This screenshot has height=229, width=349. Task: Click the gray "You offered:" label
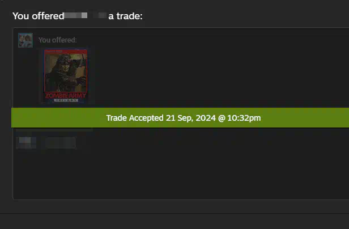(x=58, y=40)
